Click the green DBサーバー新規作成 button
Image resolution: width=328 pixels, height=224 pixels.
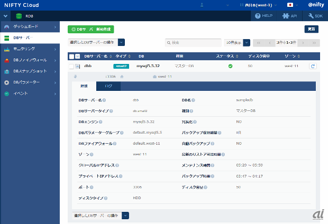pos(90,29)
